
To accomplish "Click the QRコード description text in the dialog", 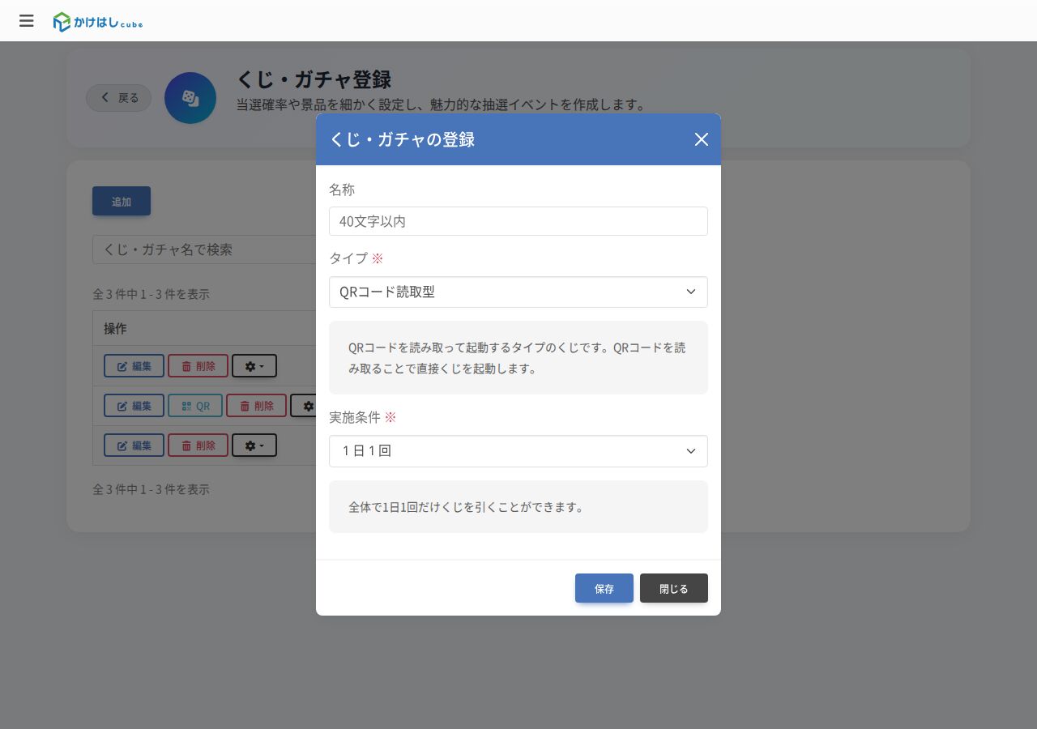I will 517,358.
